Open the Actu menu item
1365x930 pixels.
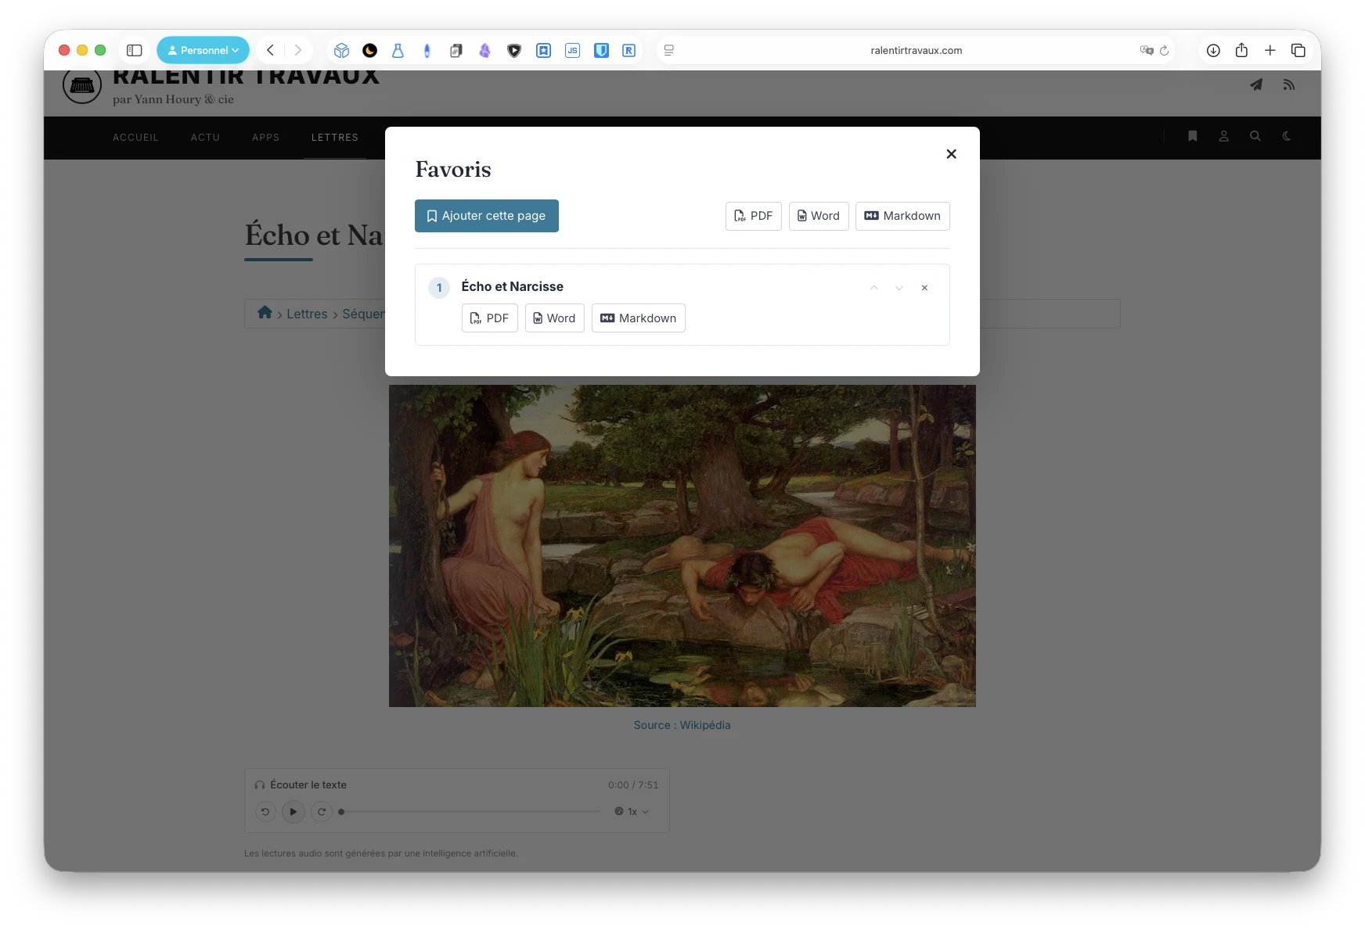tap(205, 138)
